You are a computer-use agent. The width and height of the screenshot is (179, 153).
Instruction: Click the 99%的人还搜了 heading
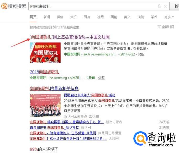tap(44, 149)
